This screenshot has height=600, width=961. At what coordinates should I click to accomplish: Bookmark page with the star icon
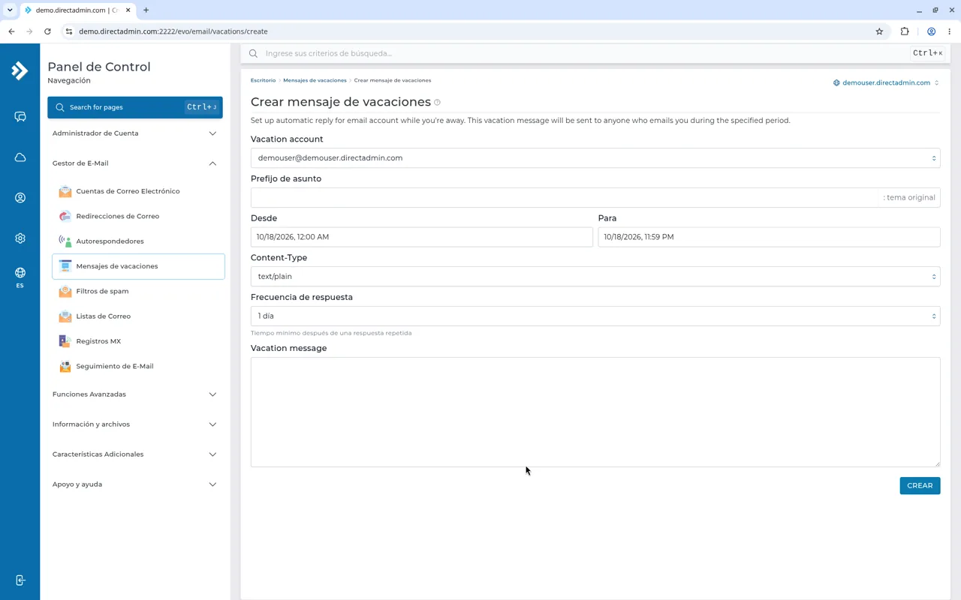tap(879, 31)
